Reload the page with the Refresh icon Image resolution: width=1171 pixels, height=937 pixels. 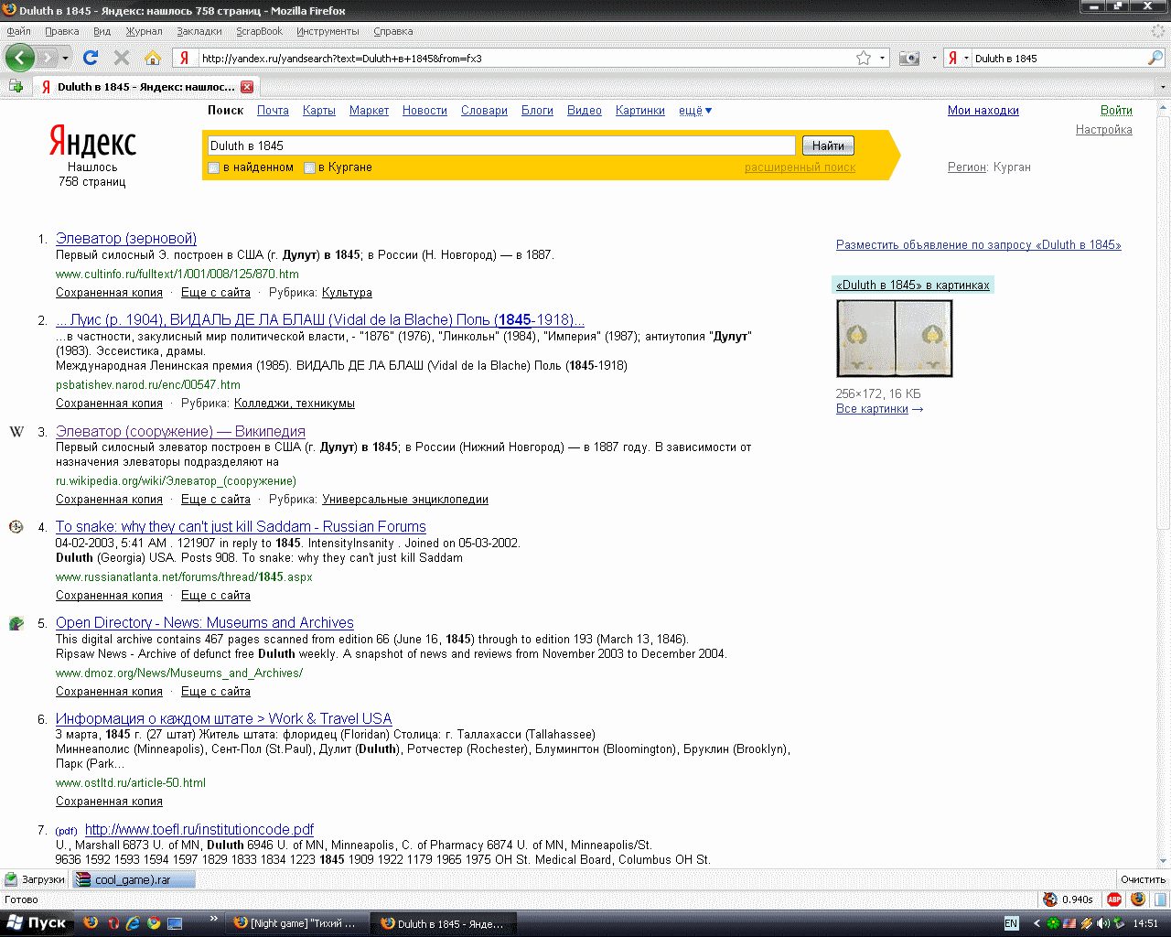click(x=90, y=58)
